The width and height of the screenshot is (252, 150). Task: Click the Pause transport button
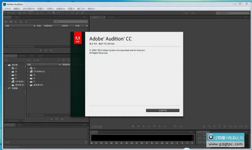point(144,126)
